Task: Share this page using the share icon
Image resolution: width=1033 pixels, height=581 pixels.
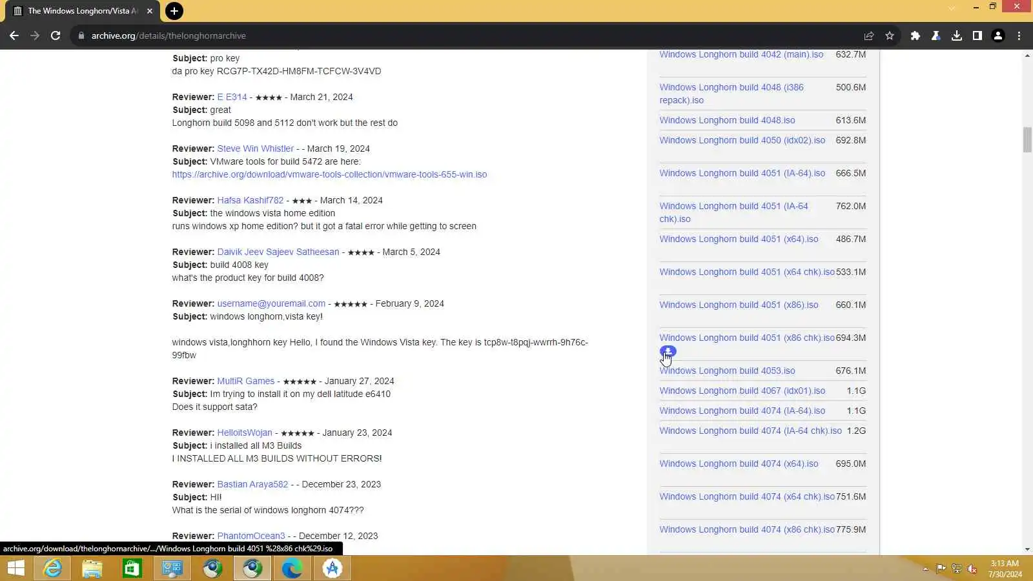Action: (869, 36)
